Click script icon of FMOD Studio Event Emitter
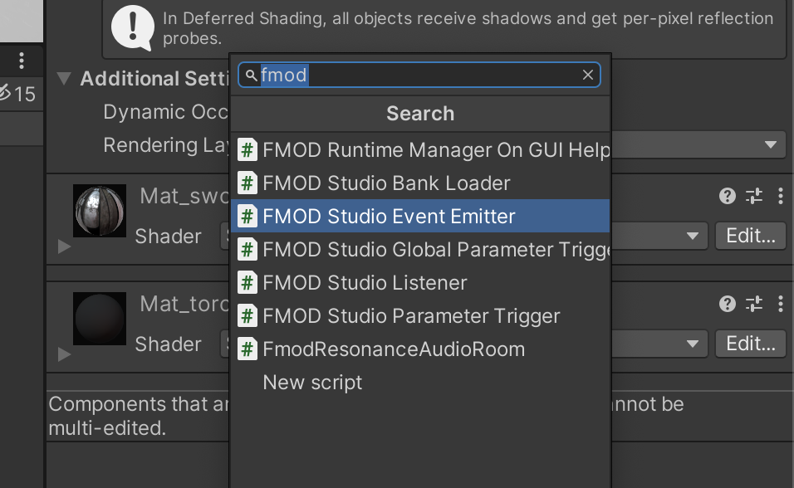 (x=248, y=216)
